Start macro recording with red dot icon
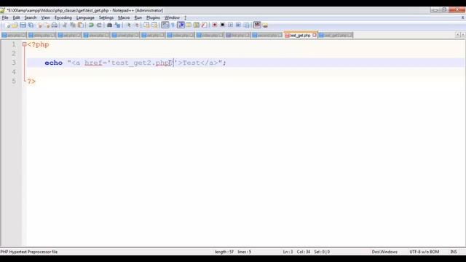The width and height of the screenshot is (466, 262). click(215, 25)
